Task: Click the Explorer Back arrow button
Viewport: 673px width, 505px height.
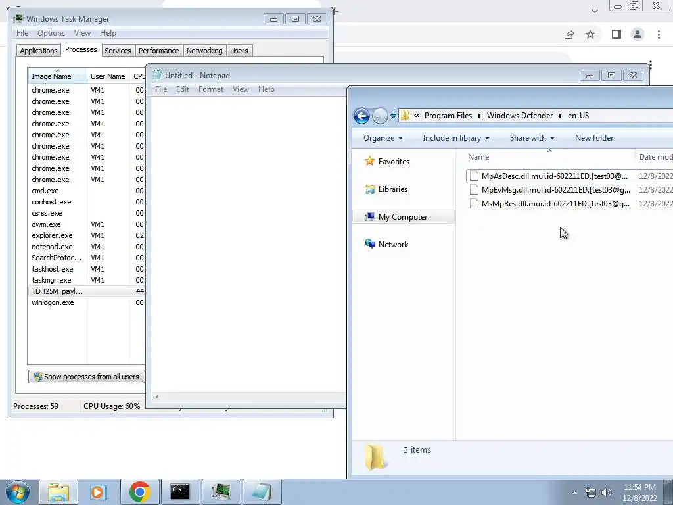Action: [361, 116]
